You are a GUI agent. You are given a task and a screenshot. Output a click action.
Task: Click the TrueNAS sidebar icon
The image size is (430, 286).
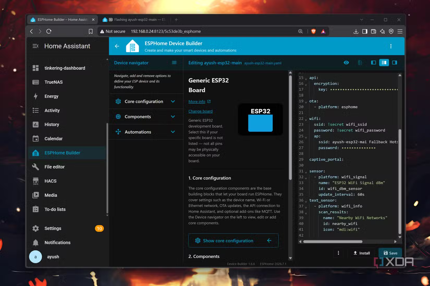[x=35, y=82]
